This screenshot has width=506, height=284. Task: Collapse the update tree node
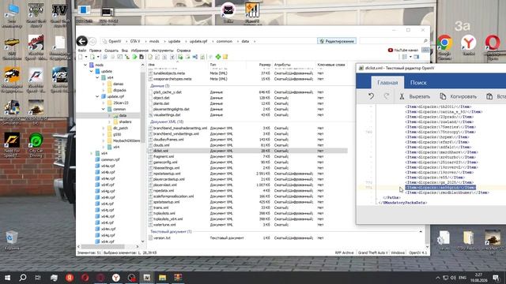(92, 71)
